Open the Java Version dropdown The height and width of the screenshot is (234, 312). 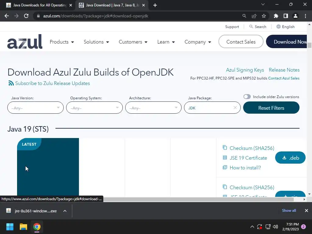click(x=35, y=108)
